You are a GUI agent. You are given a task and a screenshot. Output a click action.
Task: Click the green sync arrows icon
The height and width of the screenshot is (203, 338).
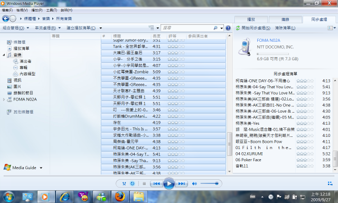pos(238,28)
